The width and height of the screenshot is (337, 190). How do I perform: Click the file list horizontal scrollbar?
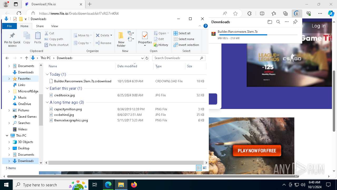coord(126,163)
